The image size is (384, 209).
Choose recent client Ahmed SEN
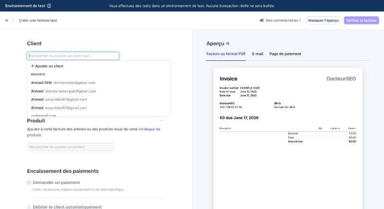[x=99, y=82]
